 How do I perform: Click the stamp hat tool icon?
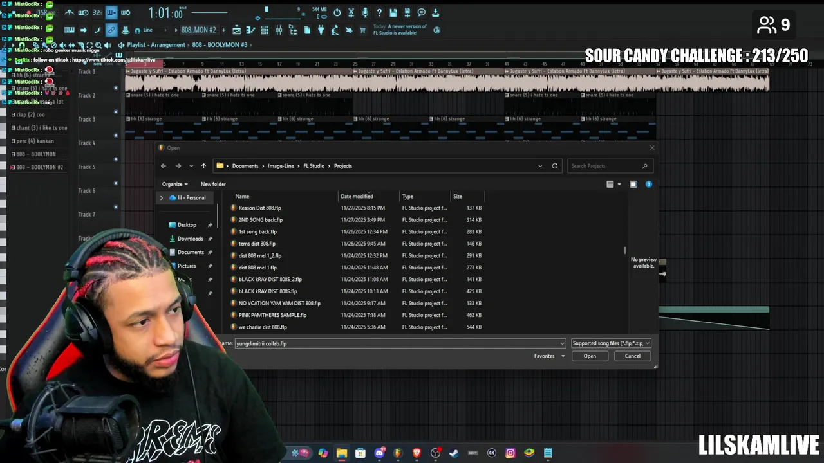click(125, 30)
